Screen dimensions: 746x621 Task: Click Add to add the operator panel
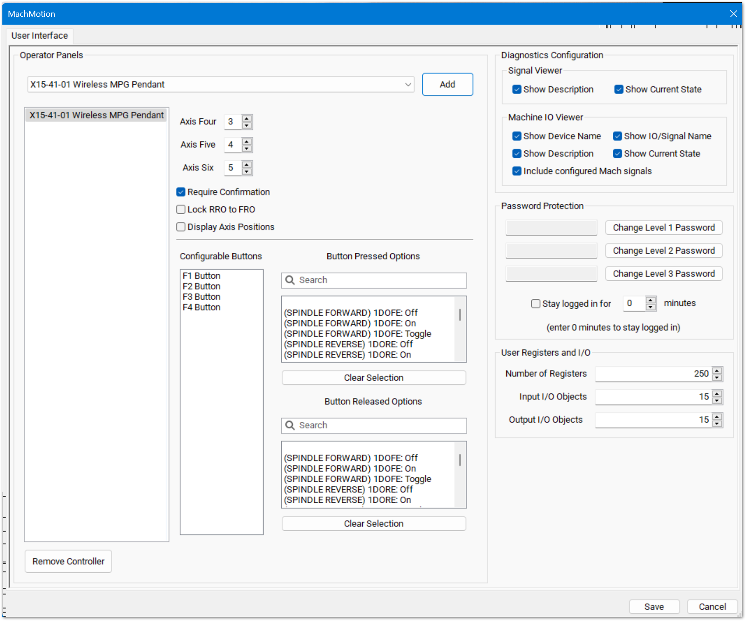(x=447, y=84)
